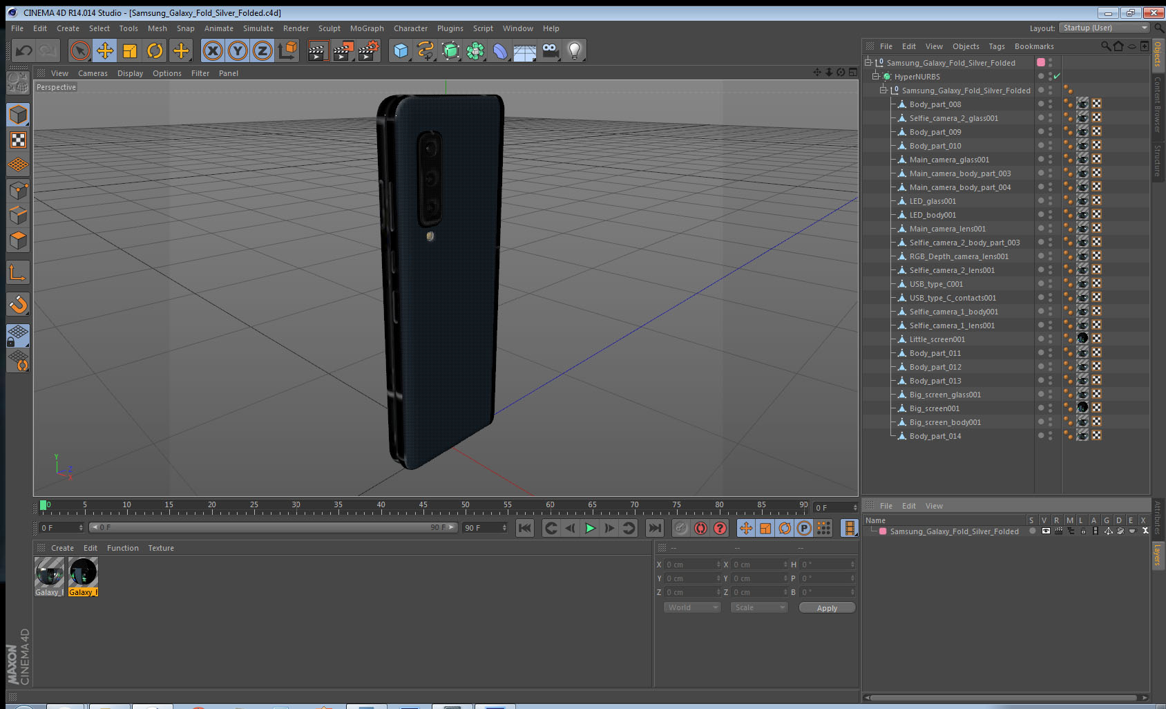Open the Mesh menu

pos(157,28)
